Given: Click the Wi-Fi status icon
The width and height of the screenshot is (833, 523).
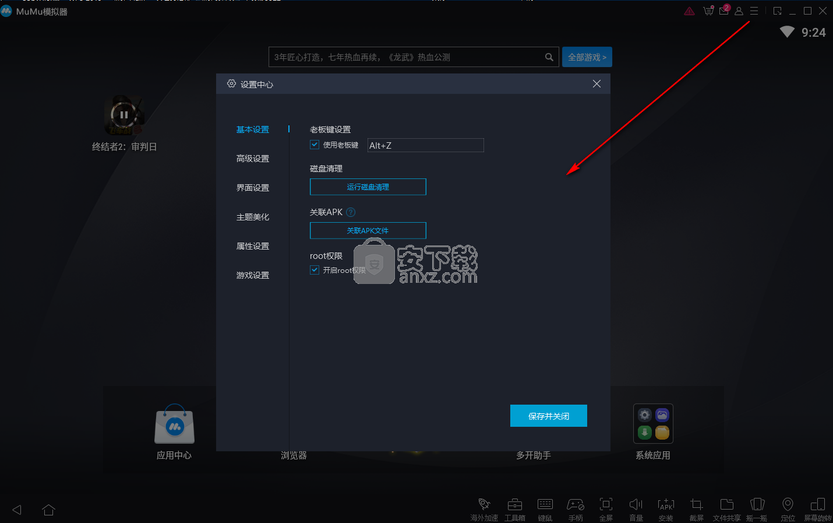Looking at the screenshot, I should pyautogui.click(x=787, y=32).
